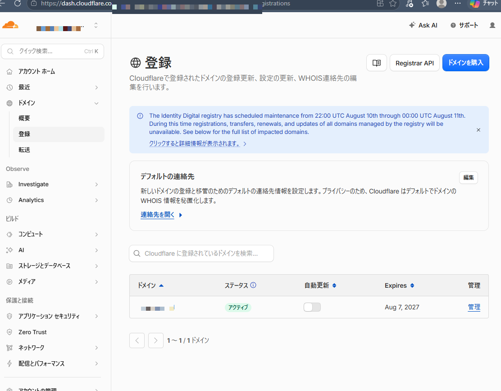The width and height of the screenshot is (501, 391).
Task: Click the Cloudflare cloud logo
Action: (x=10, y=25)
